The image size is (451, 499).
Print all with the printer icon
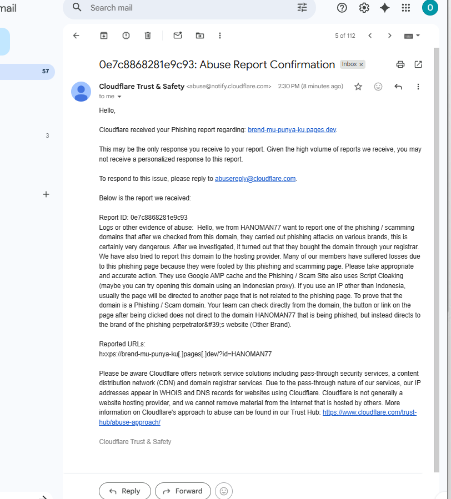coord(400,64)
